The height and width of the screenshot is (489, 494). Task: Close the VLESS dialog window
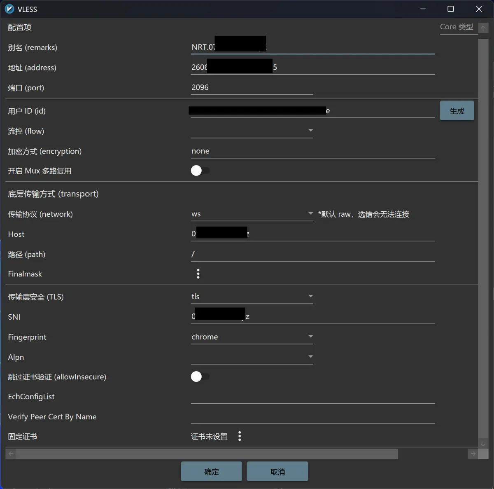479,9
